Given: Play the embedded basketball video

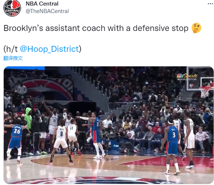Looking at the screenshot, I should 109,125.
